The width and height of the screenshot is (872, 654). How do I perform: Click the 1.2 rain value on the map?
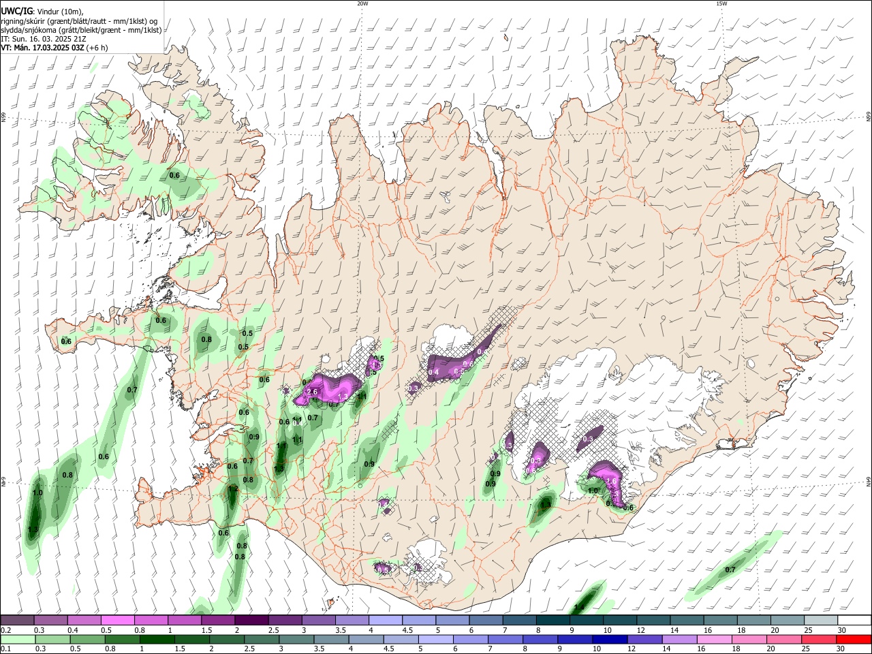(233, 488)
